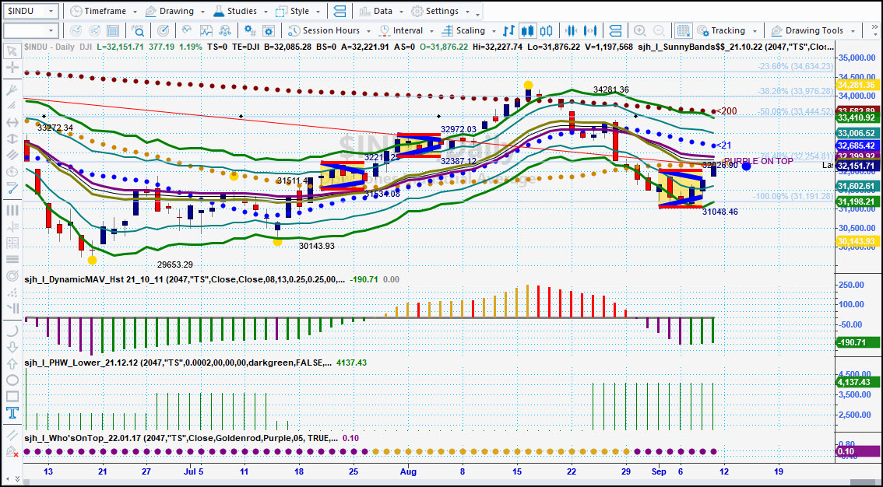Select the up arrow drawing tool

point(11,363)
